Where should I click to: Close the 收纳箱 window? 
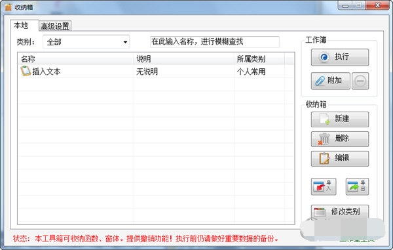pos(377,5)
